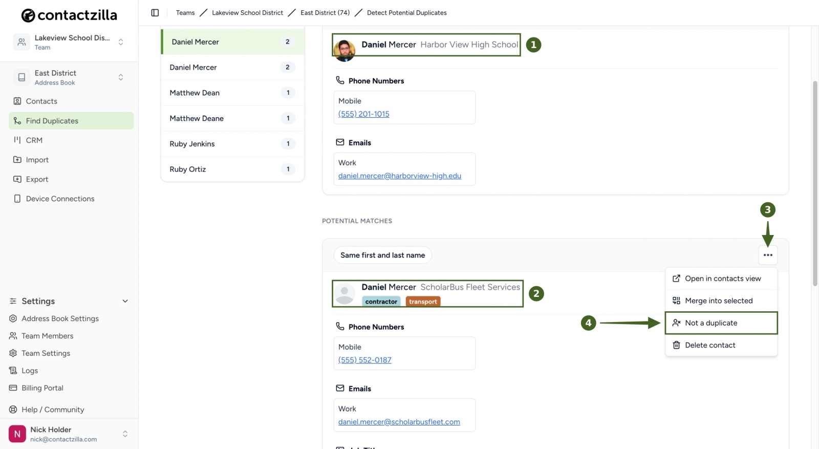Click the Same first and last name chip

point(383,255)
